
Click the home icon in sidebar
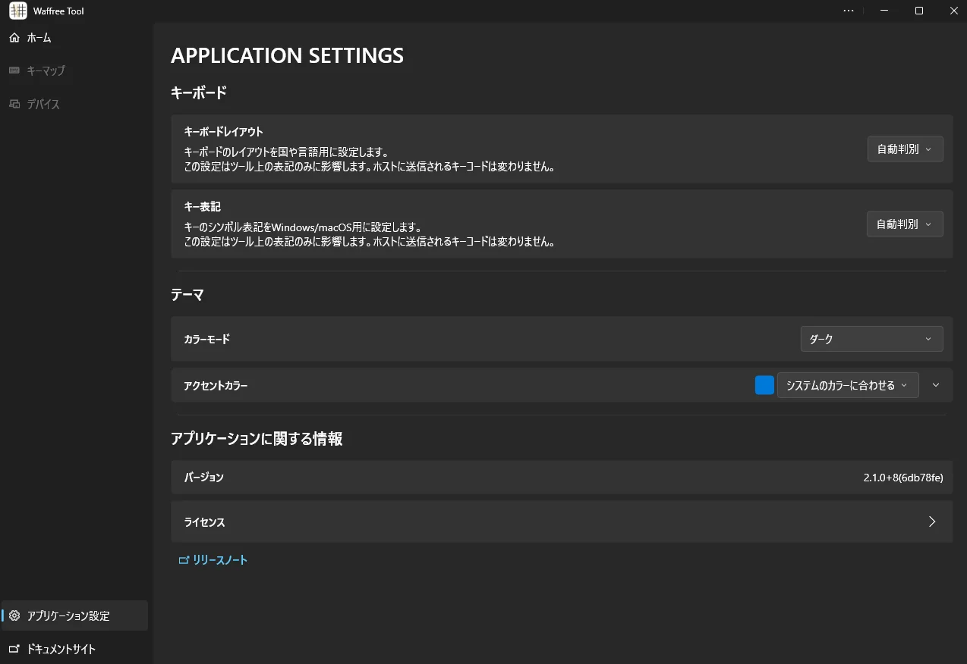(x=14, y=37)
